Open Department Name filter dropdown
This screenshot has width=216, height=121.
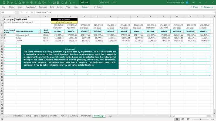point(39,32)
